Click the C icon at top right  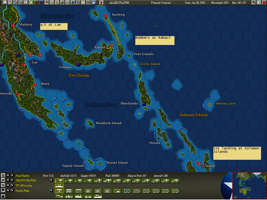pyautogui.click(x=259, y=3)
